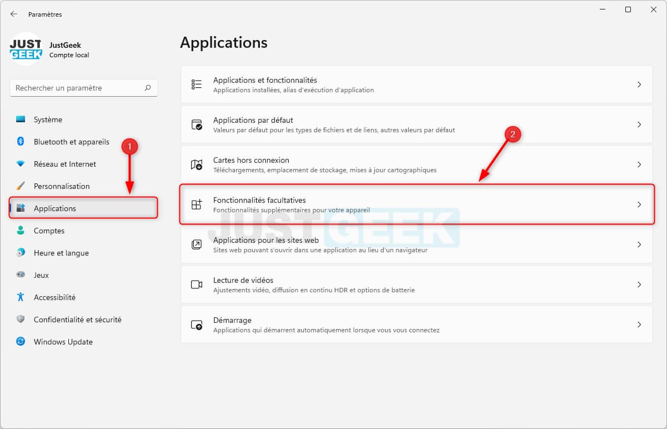Screen dimensions: 667x429
Task: Click the Paramètres window title
Action: coord(45,14)
